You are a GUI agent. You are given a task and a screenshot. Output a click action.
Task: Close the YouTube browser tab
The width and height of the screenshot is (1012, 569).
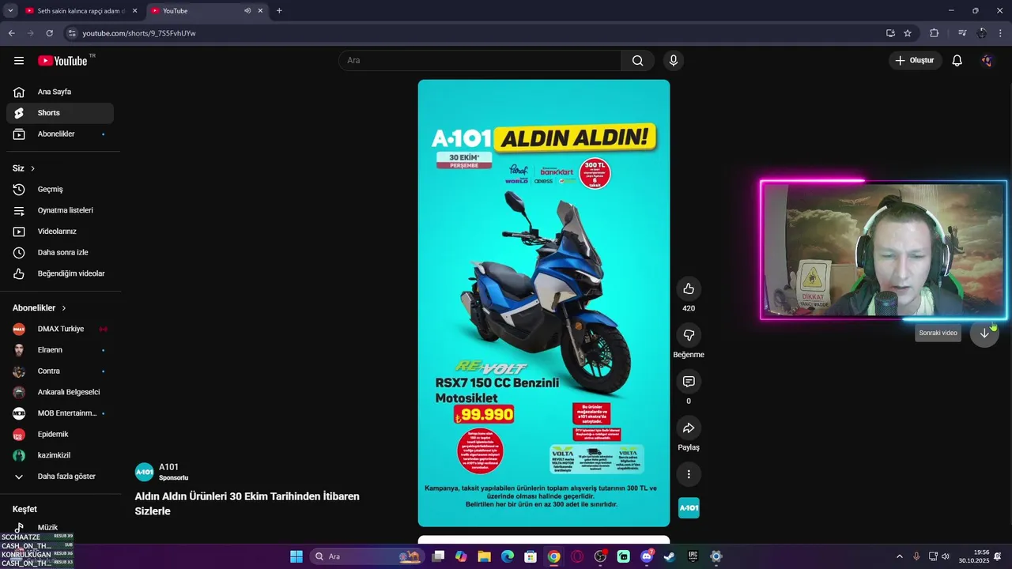260,11
